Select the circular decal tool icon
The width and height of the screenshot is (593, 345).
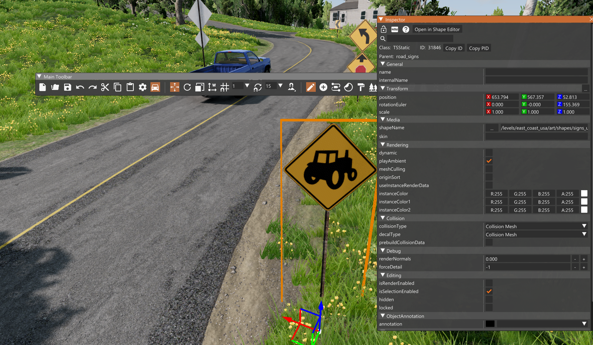(x=348, y=87)
